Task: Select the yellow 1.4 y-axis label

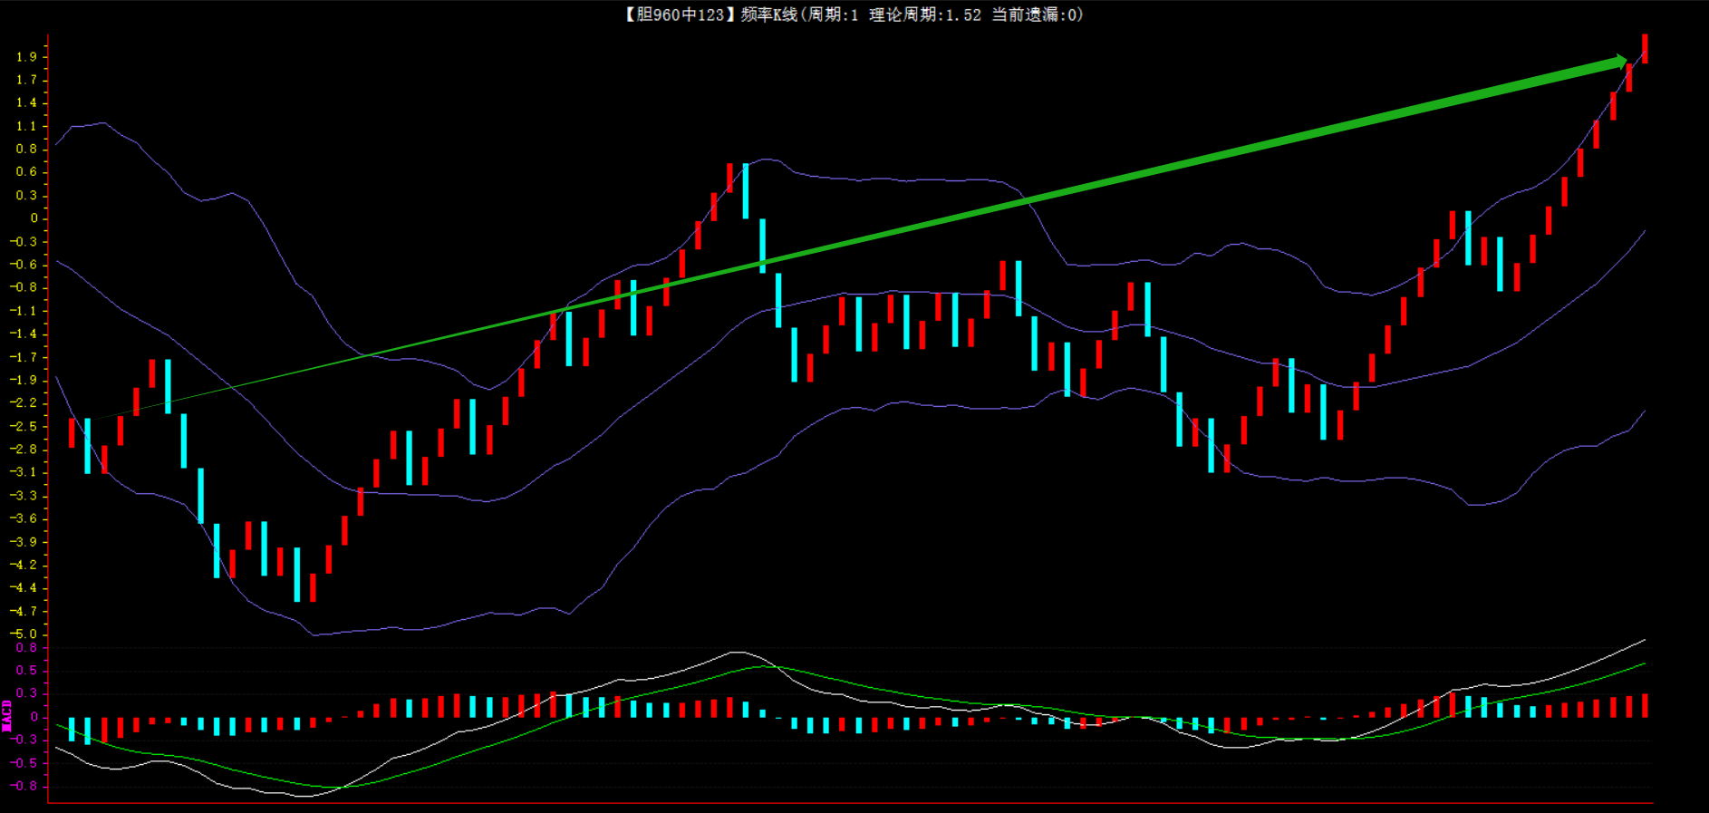Action: click(26, 103)
